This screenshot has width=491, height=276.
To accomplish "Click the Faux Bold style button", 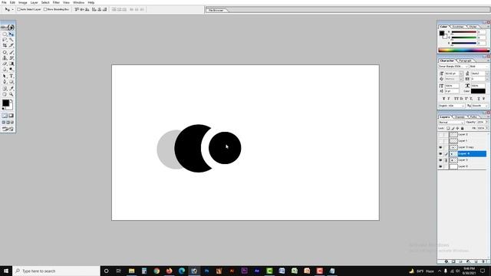I will tap(443, 99).
